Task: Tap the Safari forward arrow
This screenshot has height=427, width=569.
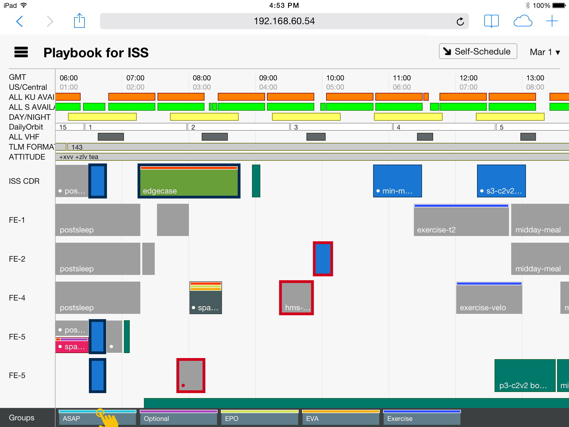Action: [x=50, y=21]
